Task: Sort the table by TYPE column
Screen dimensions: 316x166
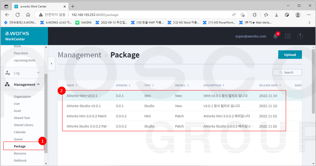Action: [x=149, y=85]
